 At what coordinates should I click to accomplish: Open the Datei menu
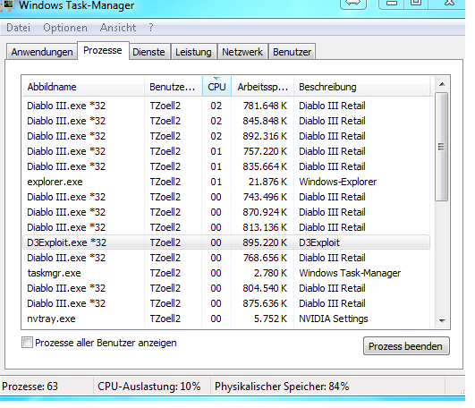click(x=19, y=28)
